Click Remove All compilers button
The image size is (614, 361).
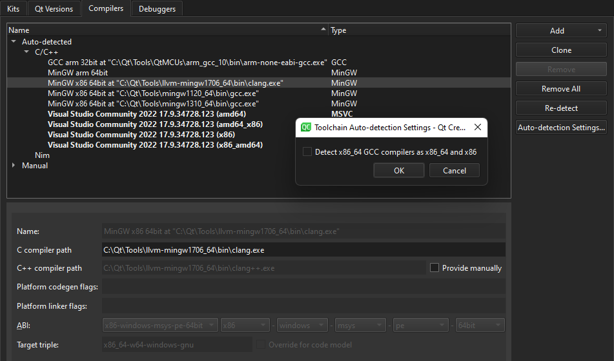[560, 89]
